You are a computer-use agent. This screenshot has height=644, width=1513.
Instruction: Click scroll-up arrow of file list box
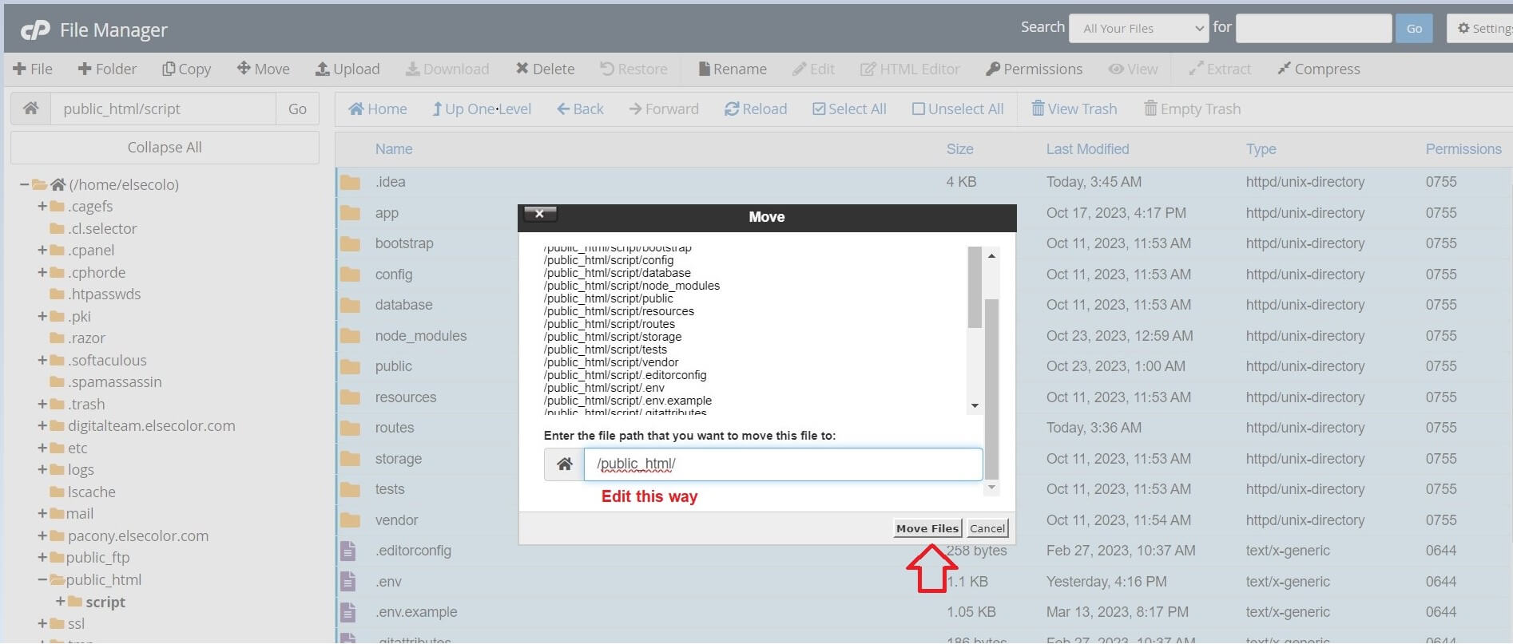point(991,255)
